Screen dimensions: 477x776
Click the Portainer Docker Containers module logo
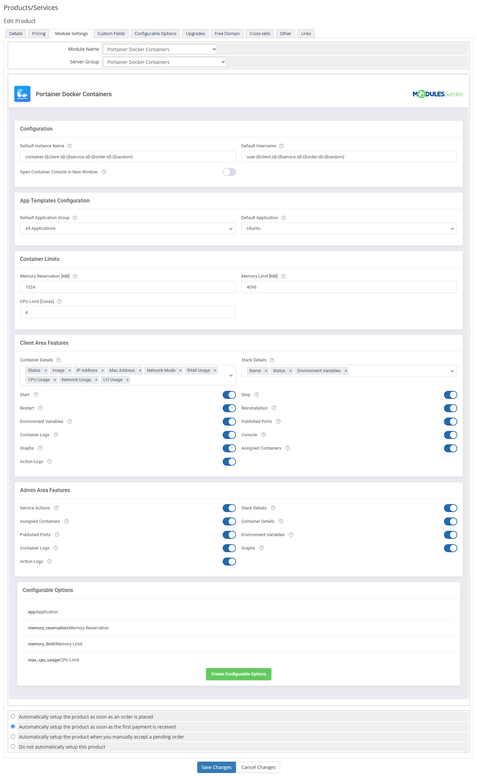pyautogui.click(x=22, y=94)
